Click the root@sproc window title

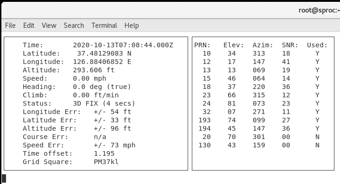point(319,10)
